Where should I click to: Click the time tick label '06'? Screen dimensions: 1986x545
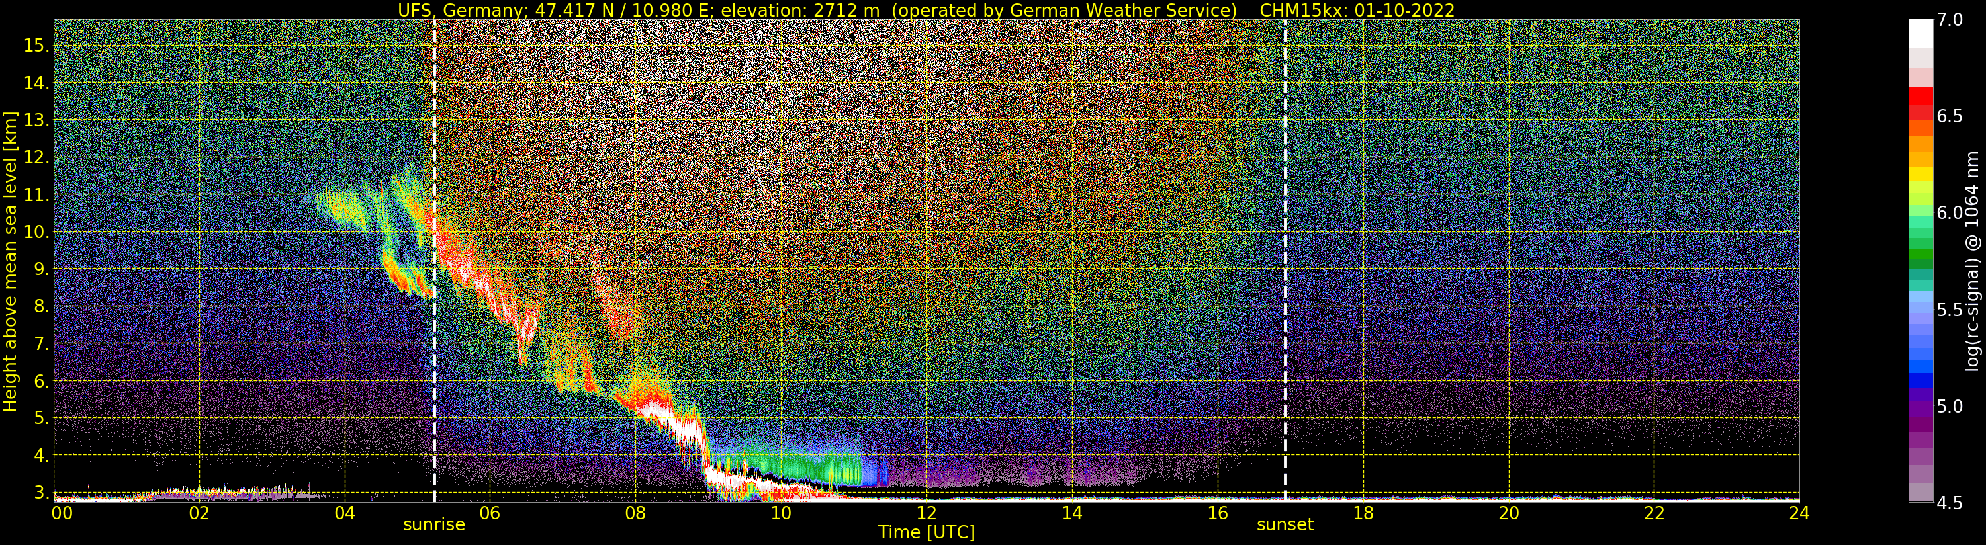coord(490,513)
